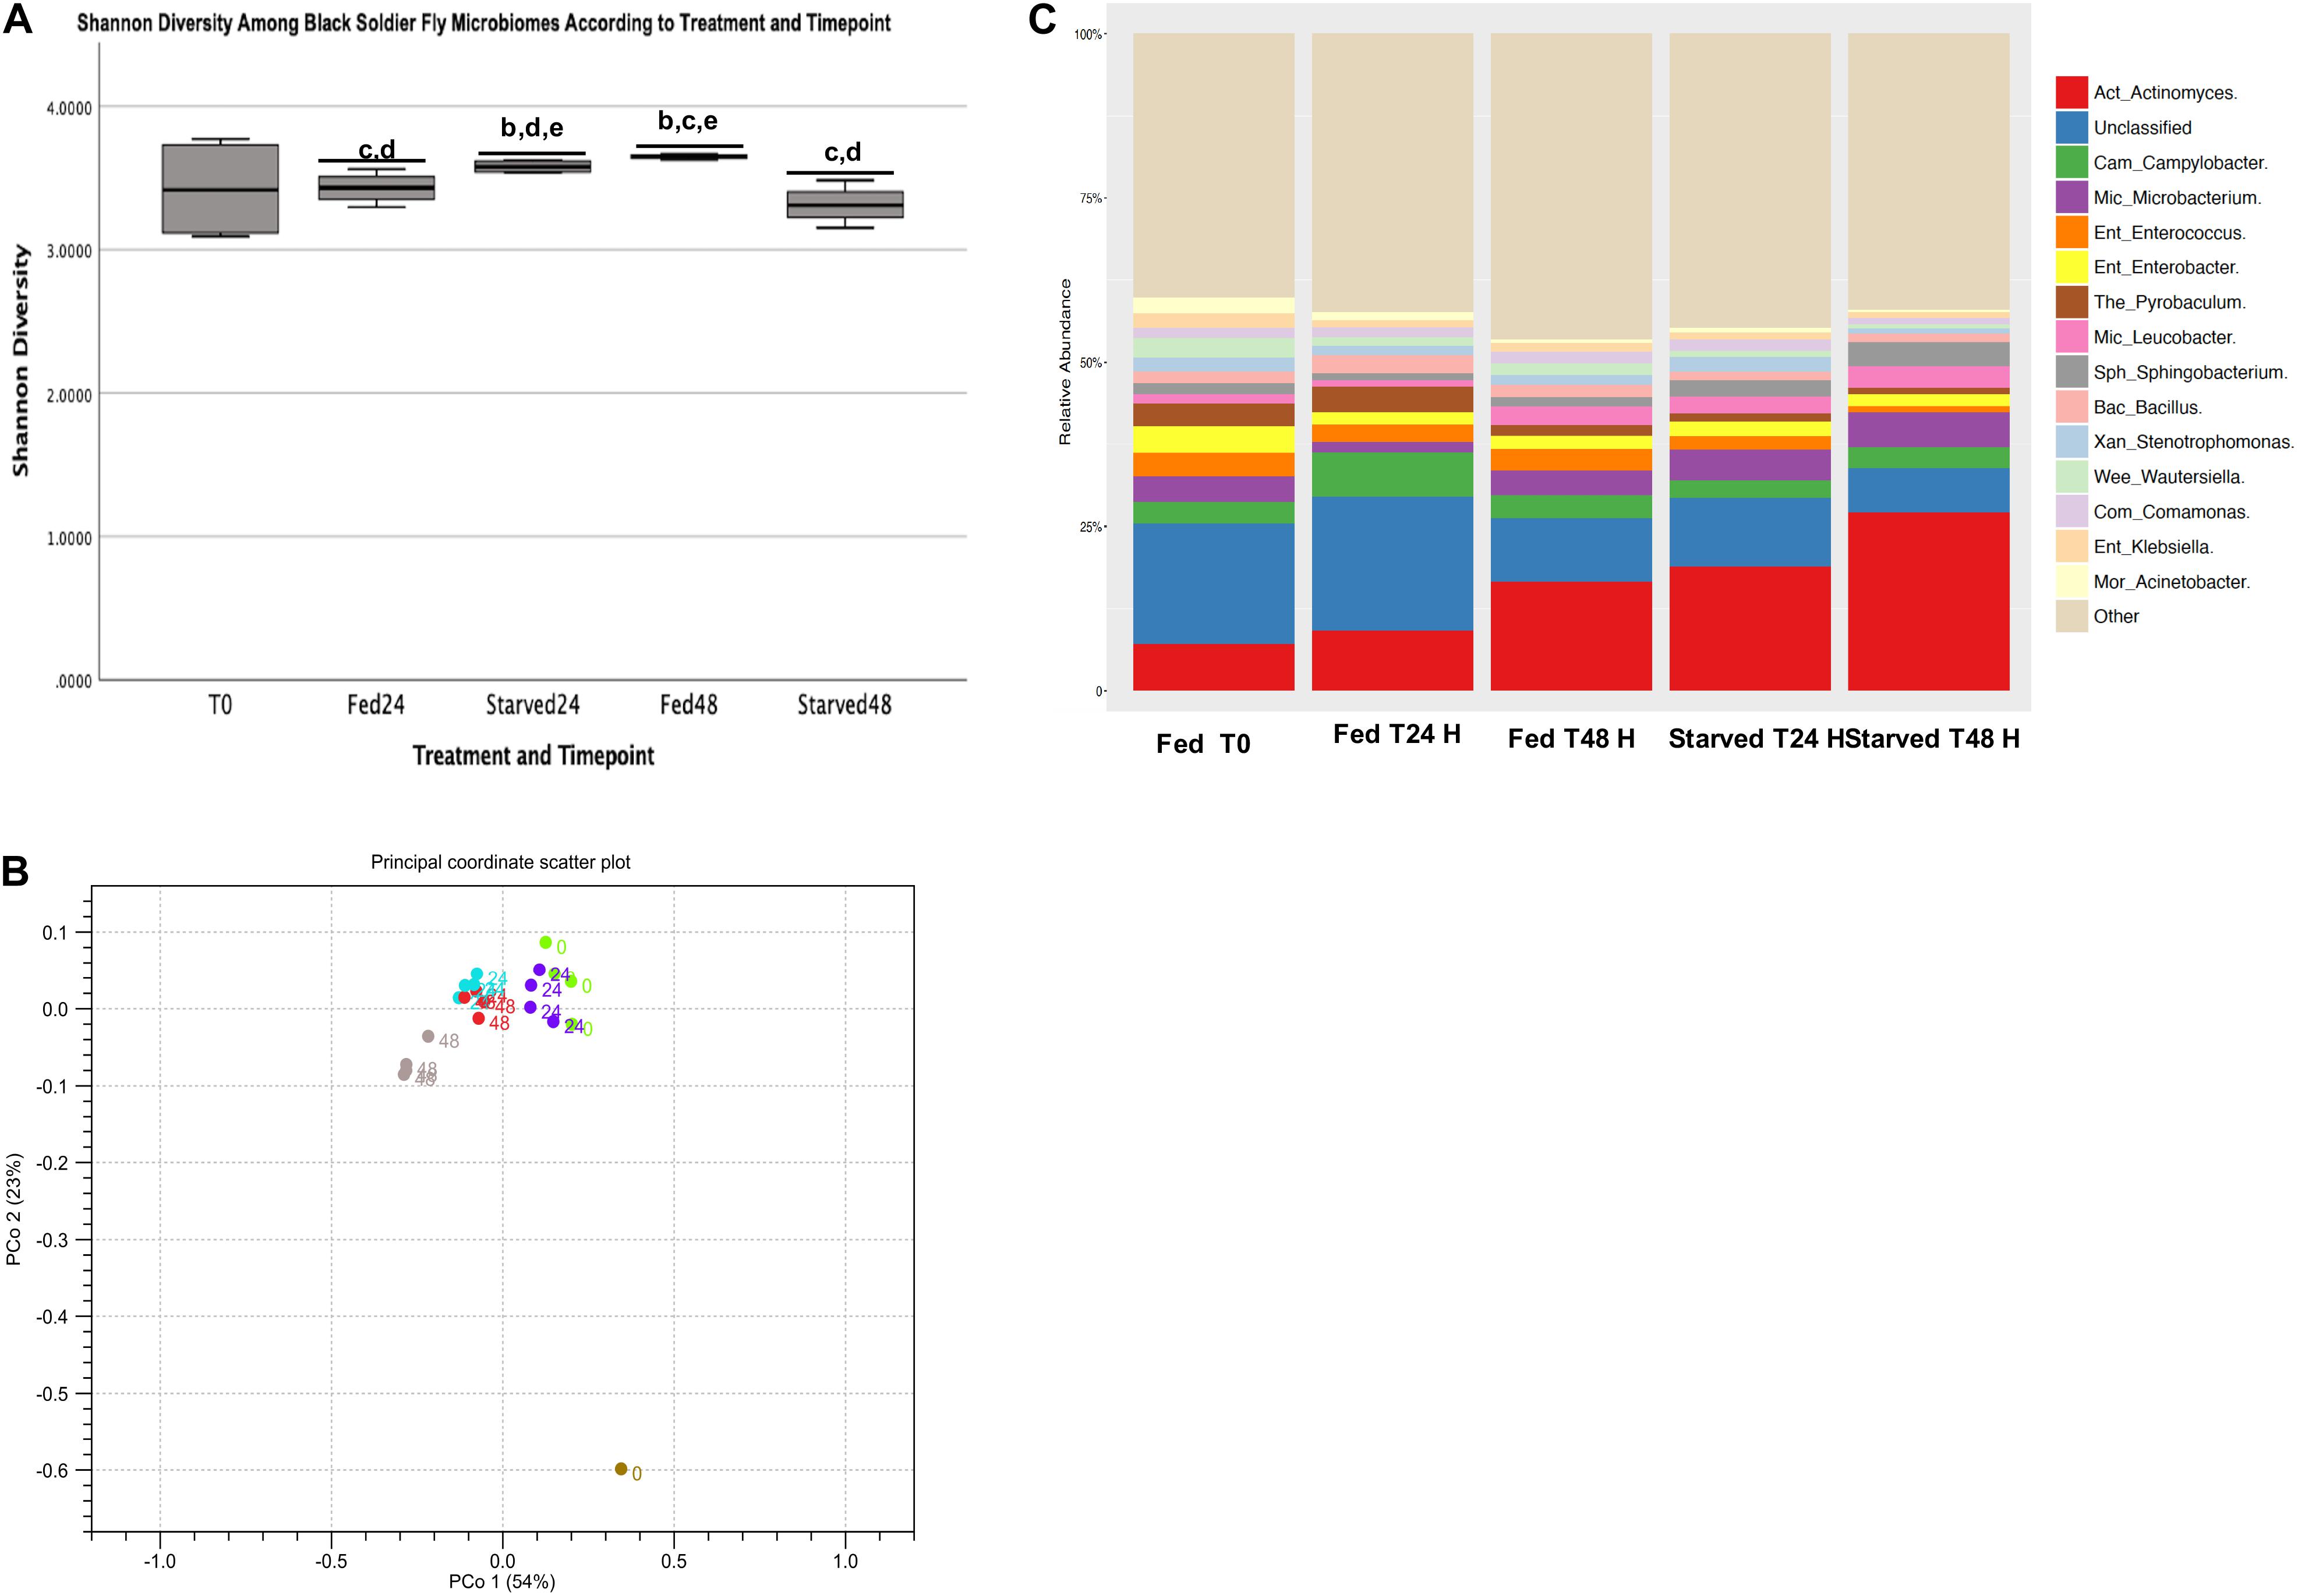Viewport: 2298px width, 1596px height.
Task: Click the Fed T24 H stacked bar label
Action: click(x=1397, y=735)
